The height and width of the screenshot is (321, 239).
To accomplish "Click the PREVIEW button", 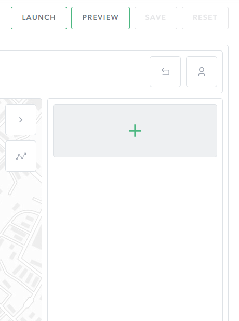I will pos(100,18).
